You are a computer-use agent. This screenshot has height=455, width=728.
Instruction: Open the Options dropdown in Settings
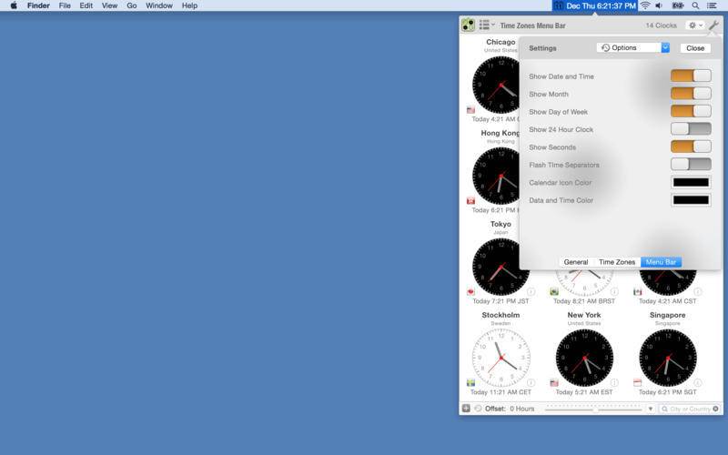632,47
